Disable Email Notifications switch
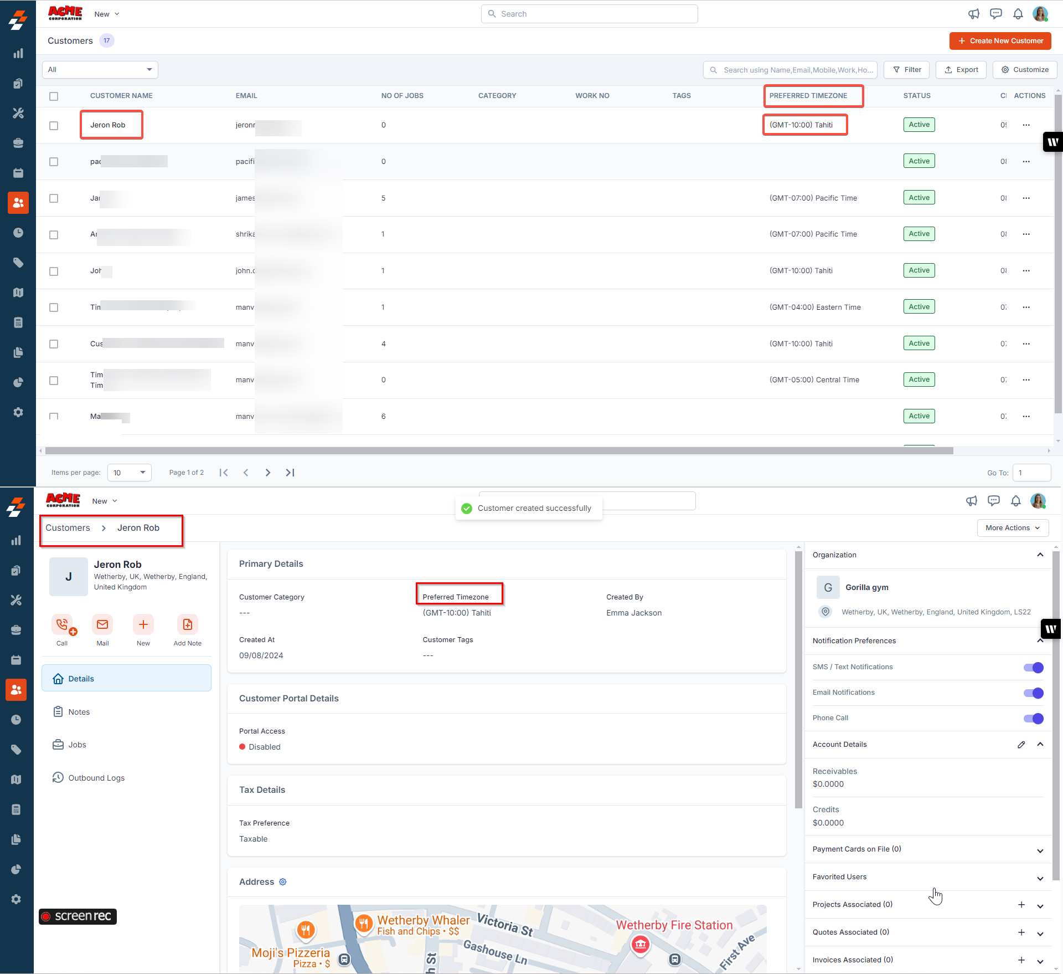Screen dimensions: 1063x974 (1033, 693)
